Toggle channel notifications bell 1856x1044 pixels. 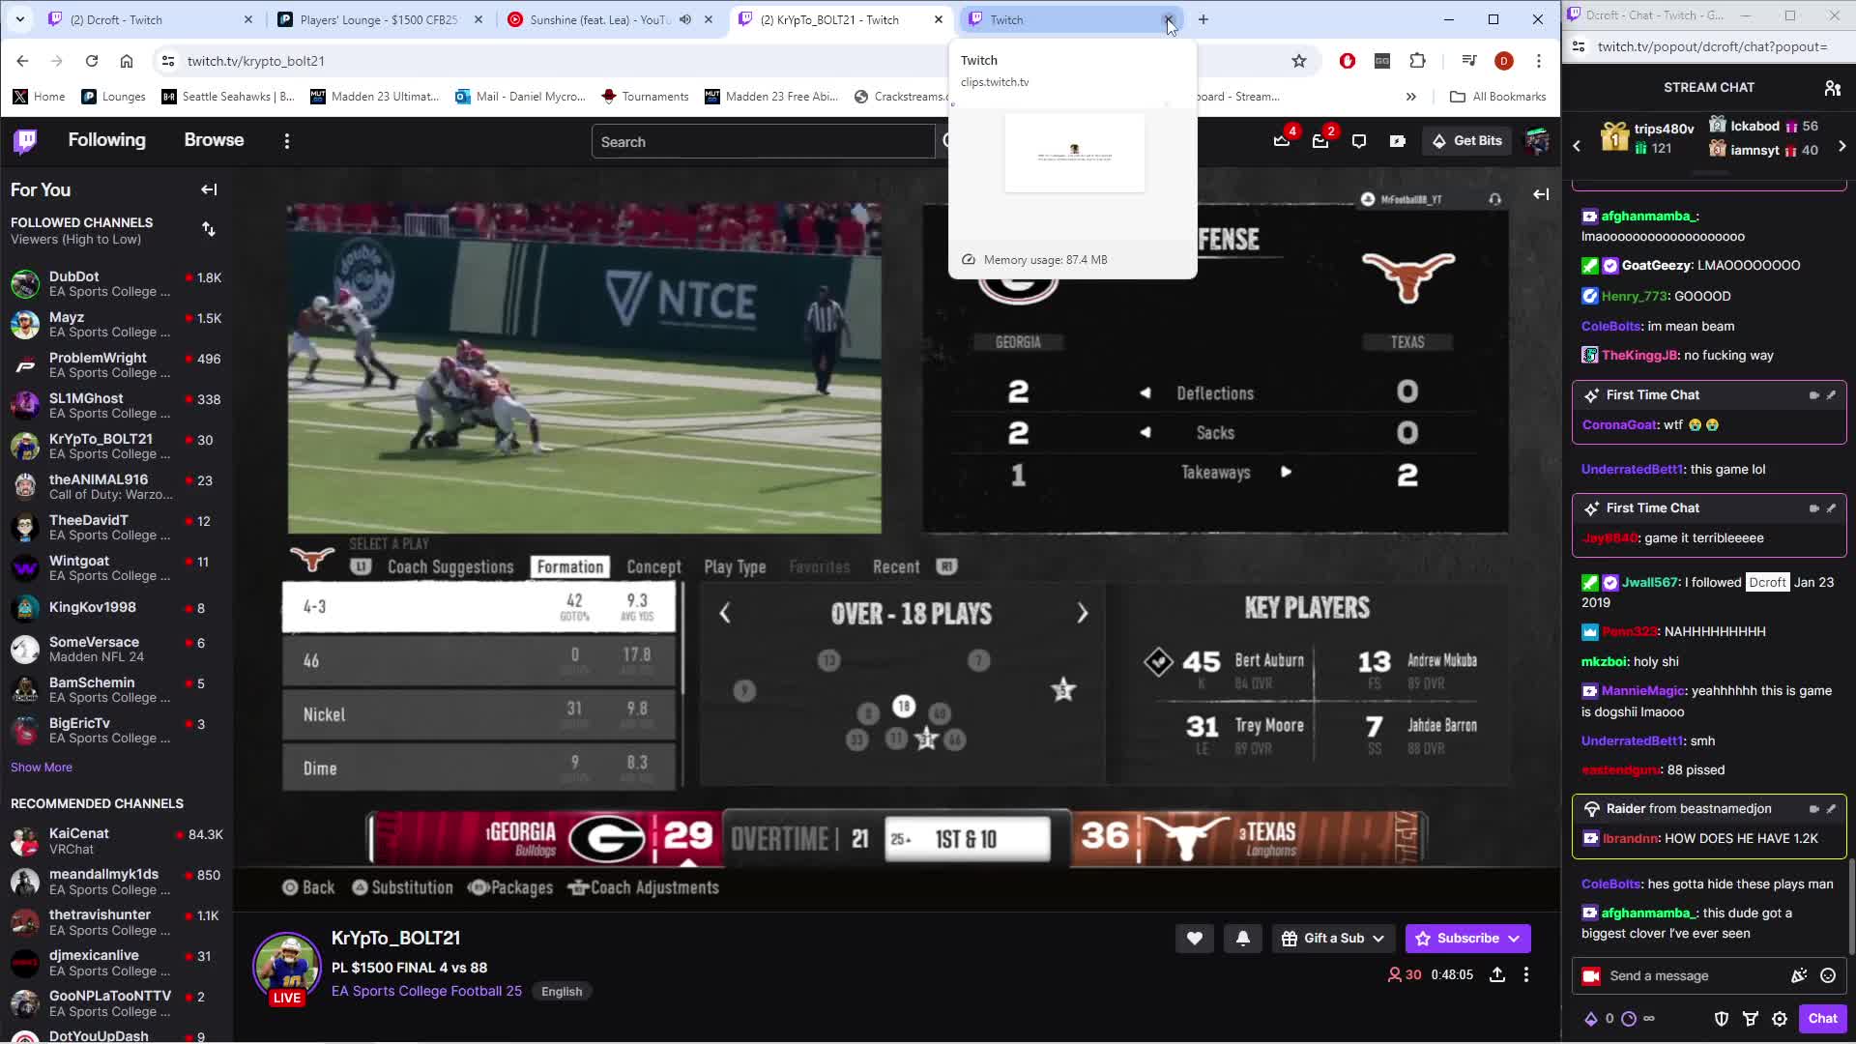coord(1243,939)
